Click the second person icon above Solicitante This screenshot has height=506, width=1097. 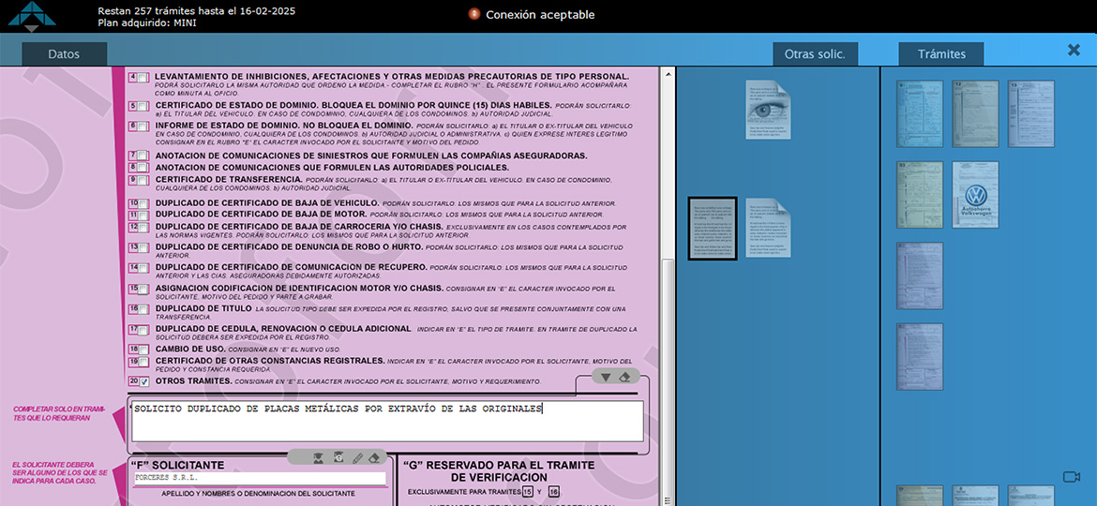(338, 457)
